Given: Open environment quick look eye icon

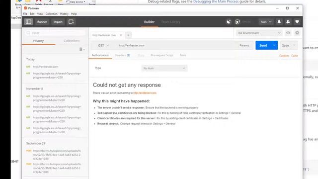Looking at the screenshot, I should click(288, 33).
